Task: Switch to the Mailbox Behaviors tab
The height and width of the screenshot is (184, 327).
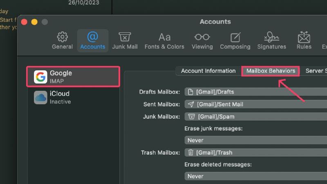Action: click(x=271, y=71)
